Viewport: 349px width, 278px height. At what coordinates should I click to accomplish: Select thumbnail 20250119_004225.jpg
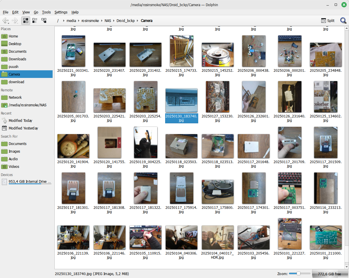click(x=146, y=142)
